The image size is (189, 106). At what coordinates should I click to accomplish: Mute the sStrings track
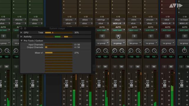click(x=105, y=67)
